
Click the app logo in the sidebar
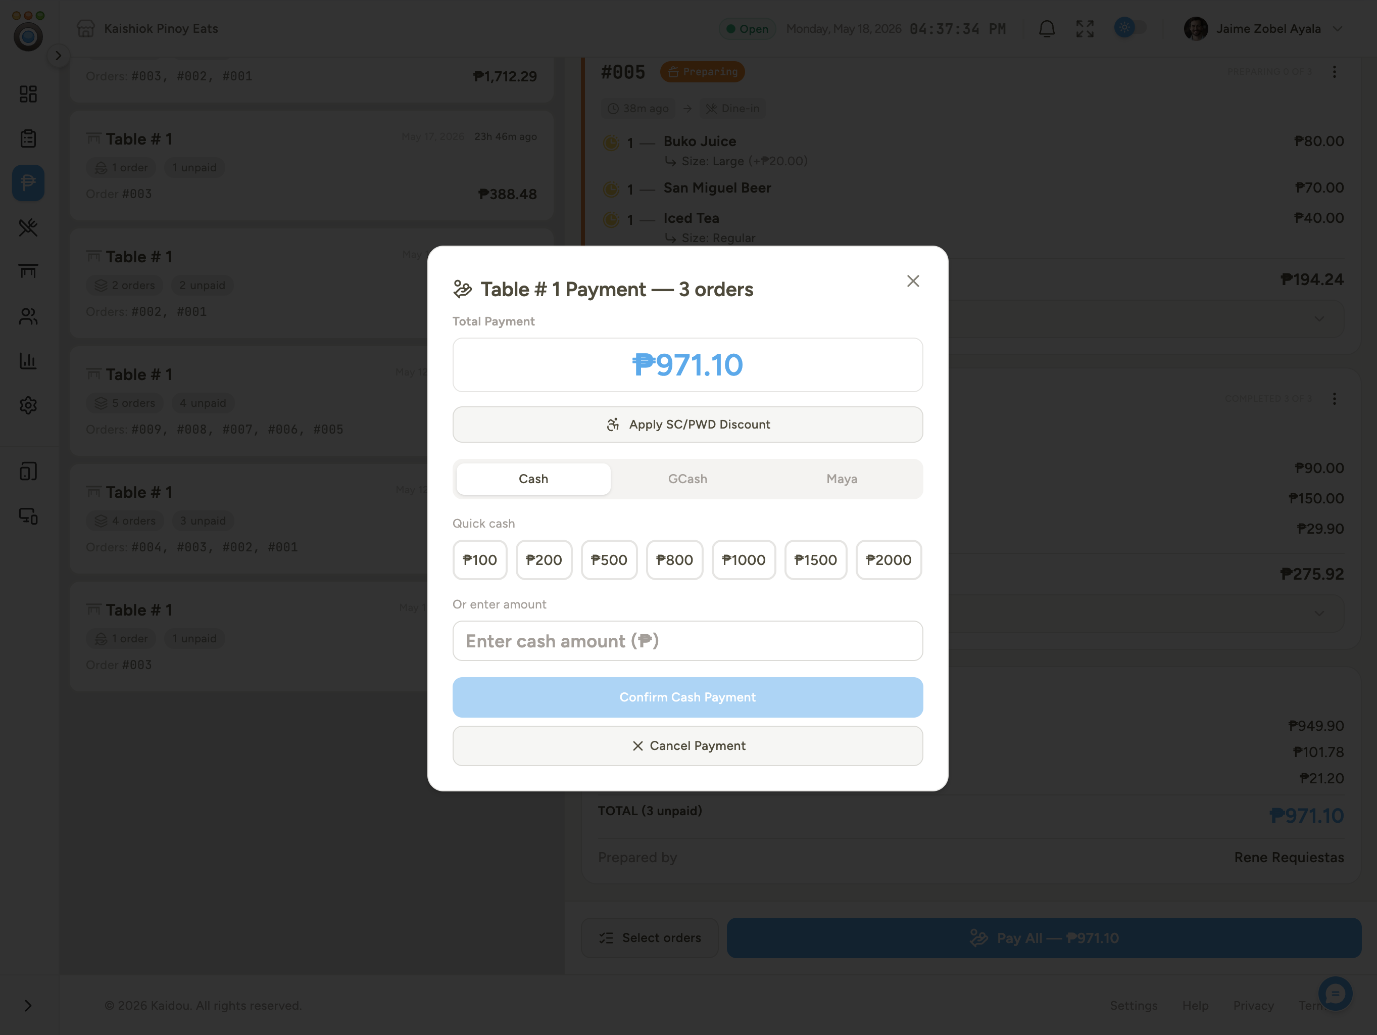pyautogui.click(x=28, y=37)
